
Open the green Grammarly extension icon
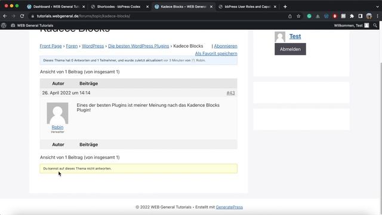click(309, 16)
